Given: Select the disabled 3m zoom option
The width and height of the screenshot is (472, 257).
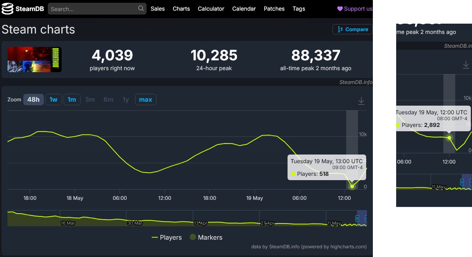Looking at the screenshot, I should (90, 99).
